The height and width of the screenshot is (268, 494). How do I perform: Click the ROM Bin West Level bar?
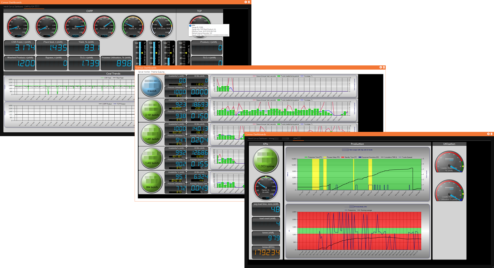tap(154, 53)
